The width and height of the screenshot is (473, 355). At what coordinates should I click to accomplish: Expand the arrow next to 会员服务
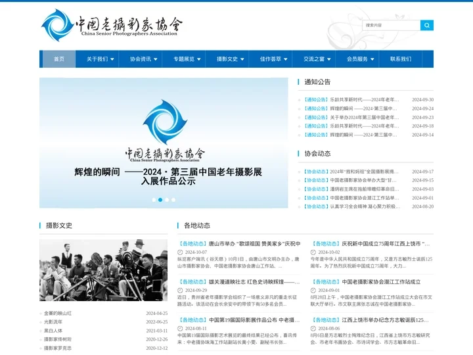[x=372, y=59]
